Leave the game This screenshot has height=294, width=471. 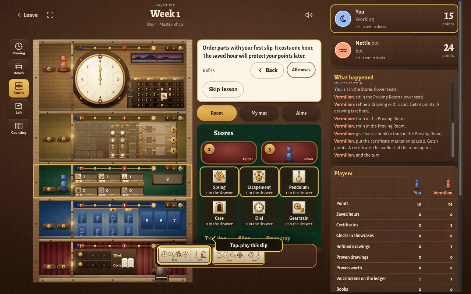pos(28,15)
